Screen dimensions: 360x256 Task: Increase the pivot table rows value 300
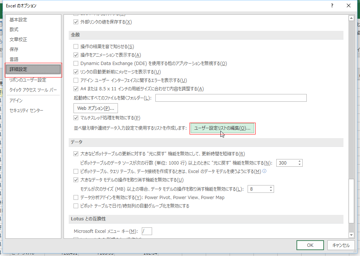pos(299,161)
